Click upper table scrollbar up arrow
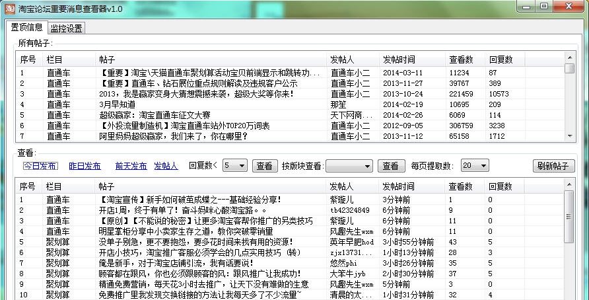589x300 pixels. (x=570, y=57)
